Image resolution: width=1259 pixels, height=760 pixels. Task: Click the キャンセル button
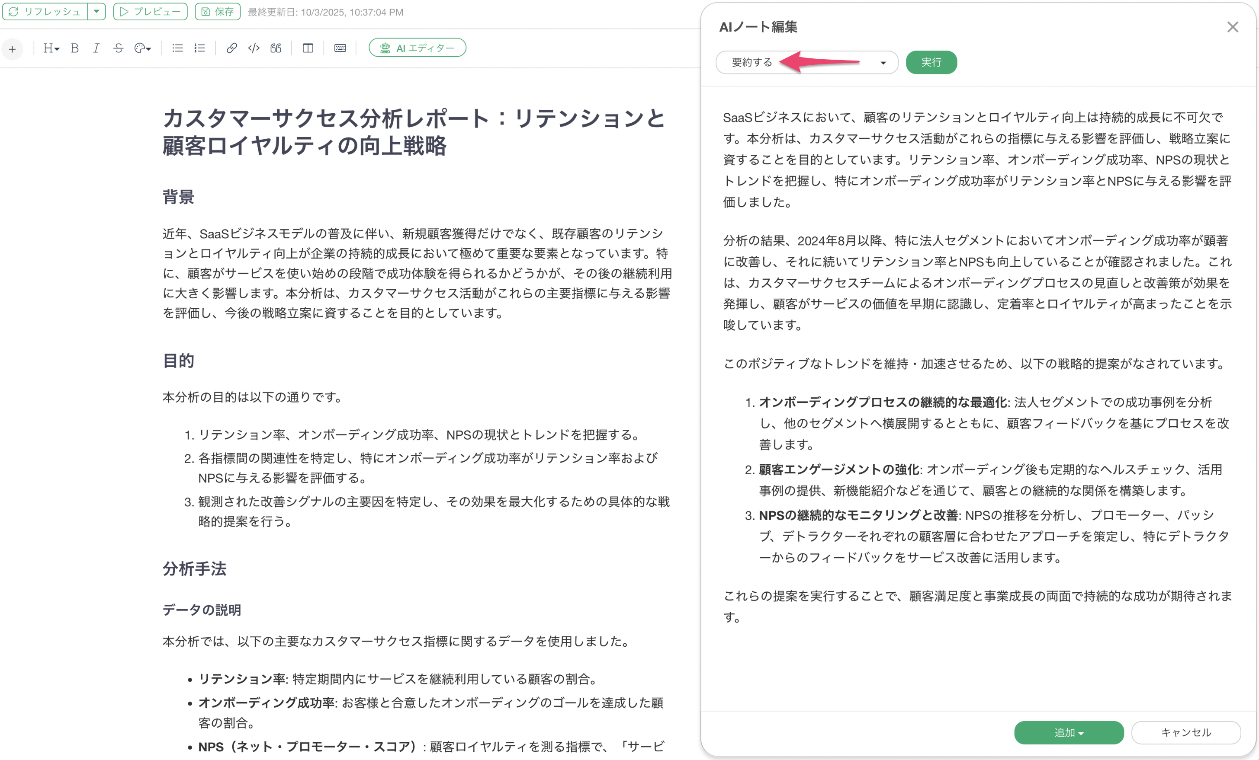[x=1185, y=732]
